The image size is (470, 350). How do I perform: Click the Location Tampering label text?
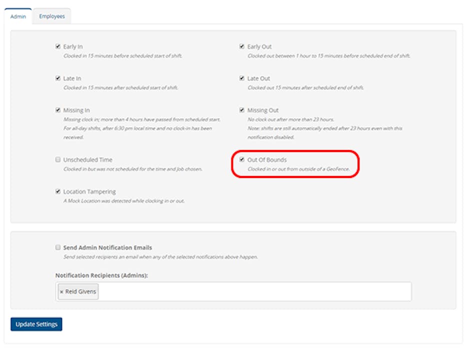[x=89, y=192]
